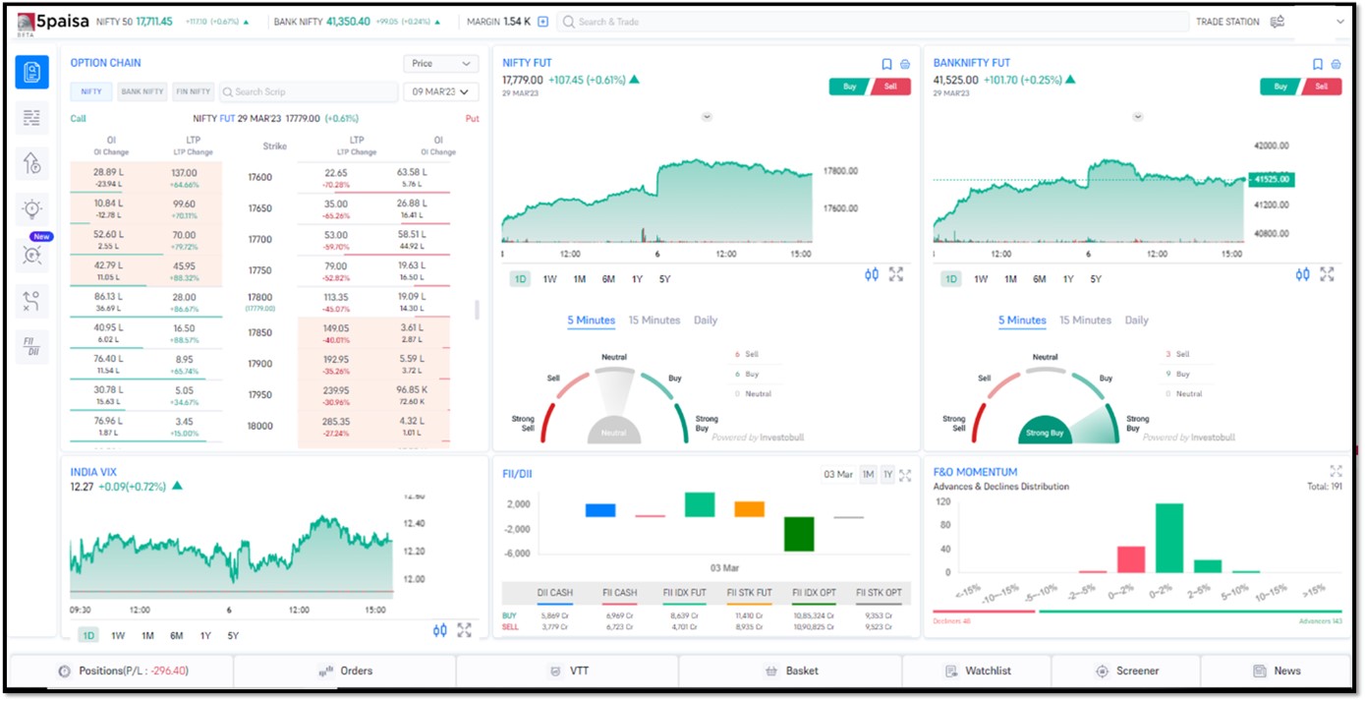Expand the NIFTY FUT details chevron
This screenshot has height=701, width=1365.
tap(707, 117)
